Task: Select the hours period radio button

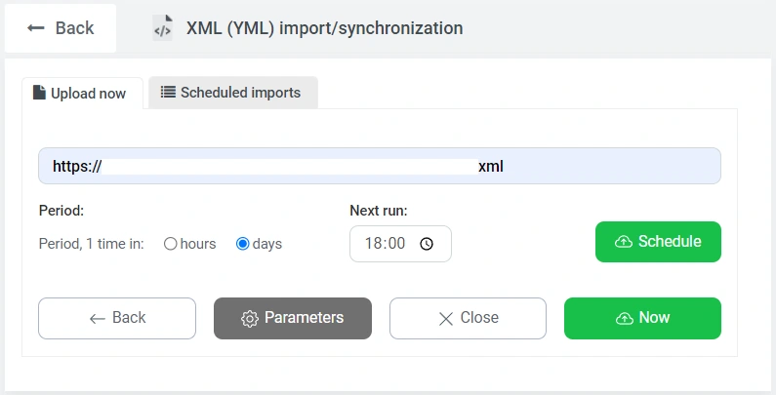Action: pos(170,244)
